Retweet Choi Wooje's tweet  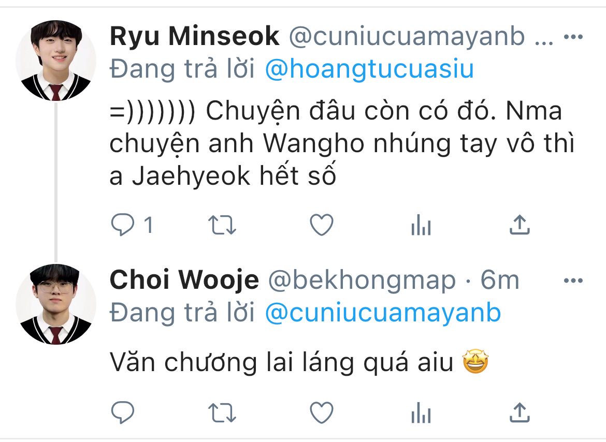(222, 412)
